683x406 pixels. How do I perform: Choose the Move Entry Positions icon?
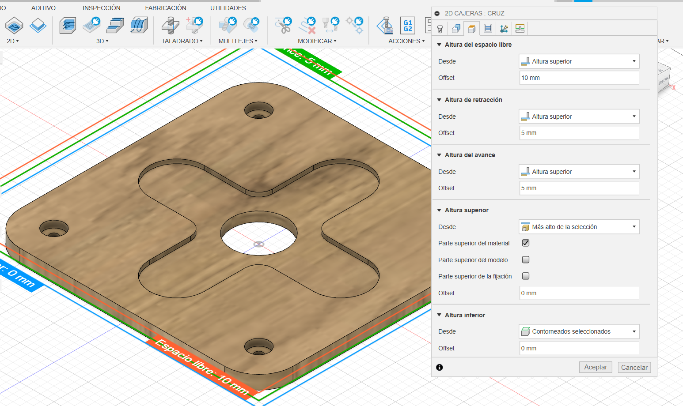(355, 25)
